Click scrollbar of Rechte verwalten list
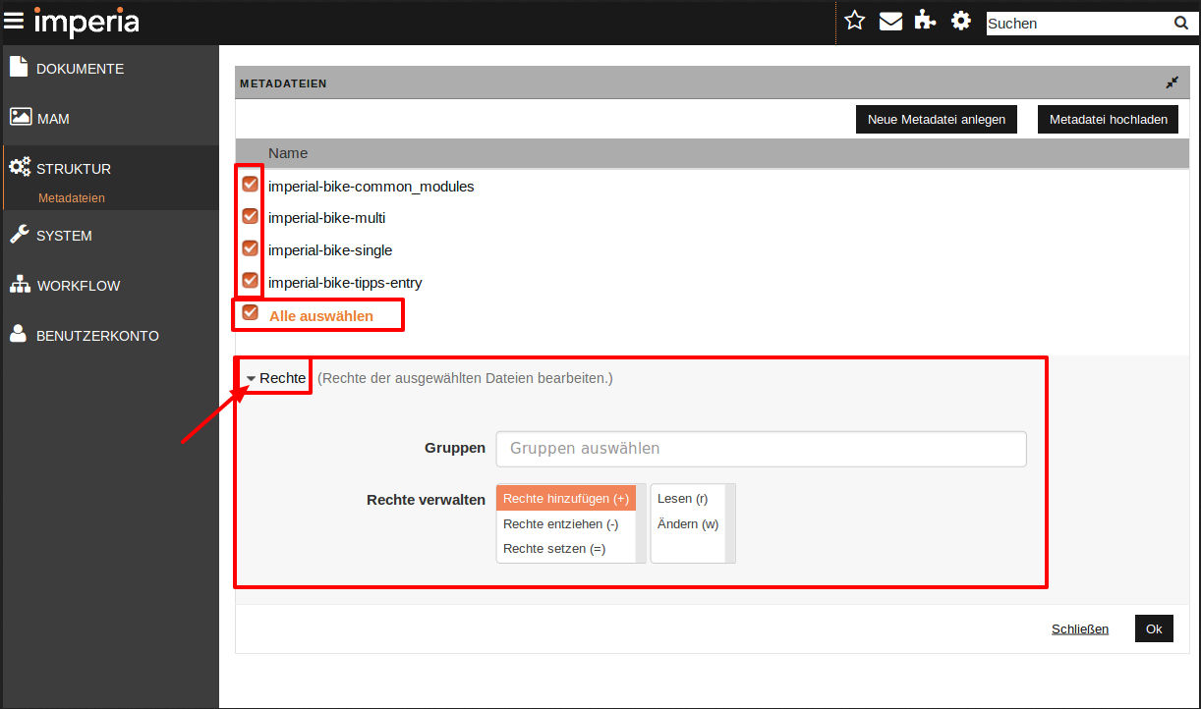1201x709 pixels. [x=641, y=523]
